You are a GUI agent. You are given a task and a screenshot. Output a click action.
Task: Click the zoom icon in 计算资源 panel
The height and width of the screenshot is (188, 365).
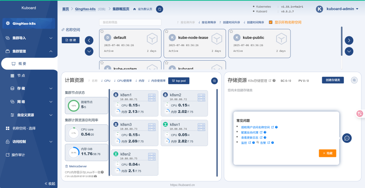(x=214, y=81)
